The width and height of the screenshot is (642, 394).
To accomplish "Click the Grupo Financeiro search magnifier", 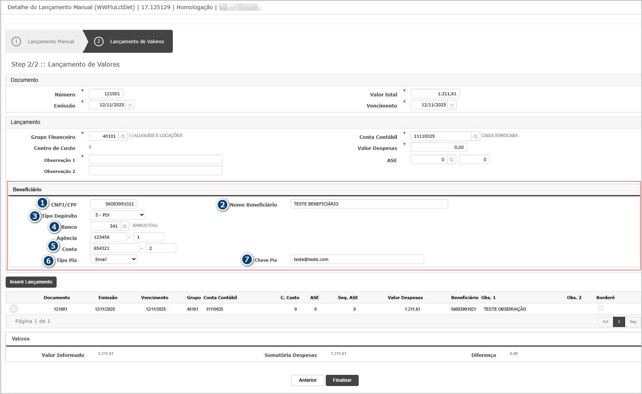I will tap(123, 137).
